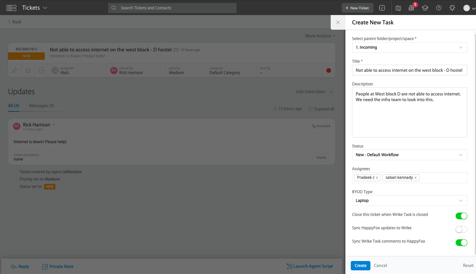The height and width of the screenshot is (274, 476).
Task: Click the red status dot on the ticket
Action: (328, 70)
